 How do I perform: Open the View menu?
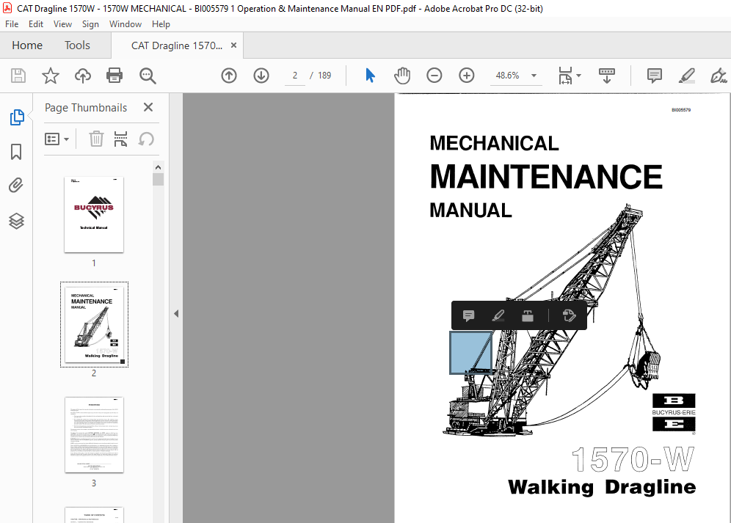coord(62,24)
